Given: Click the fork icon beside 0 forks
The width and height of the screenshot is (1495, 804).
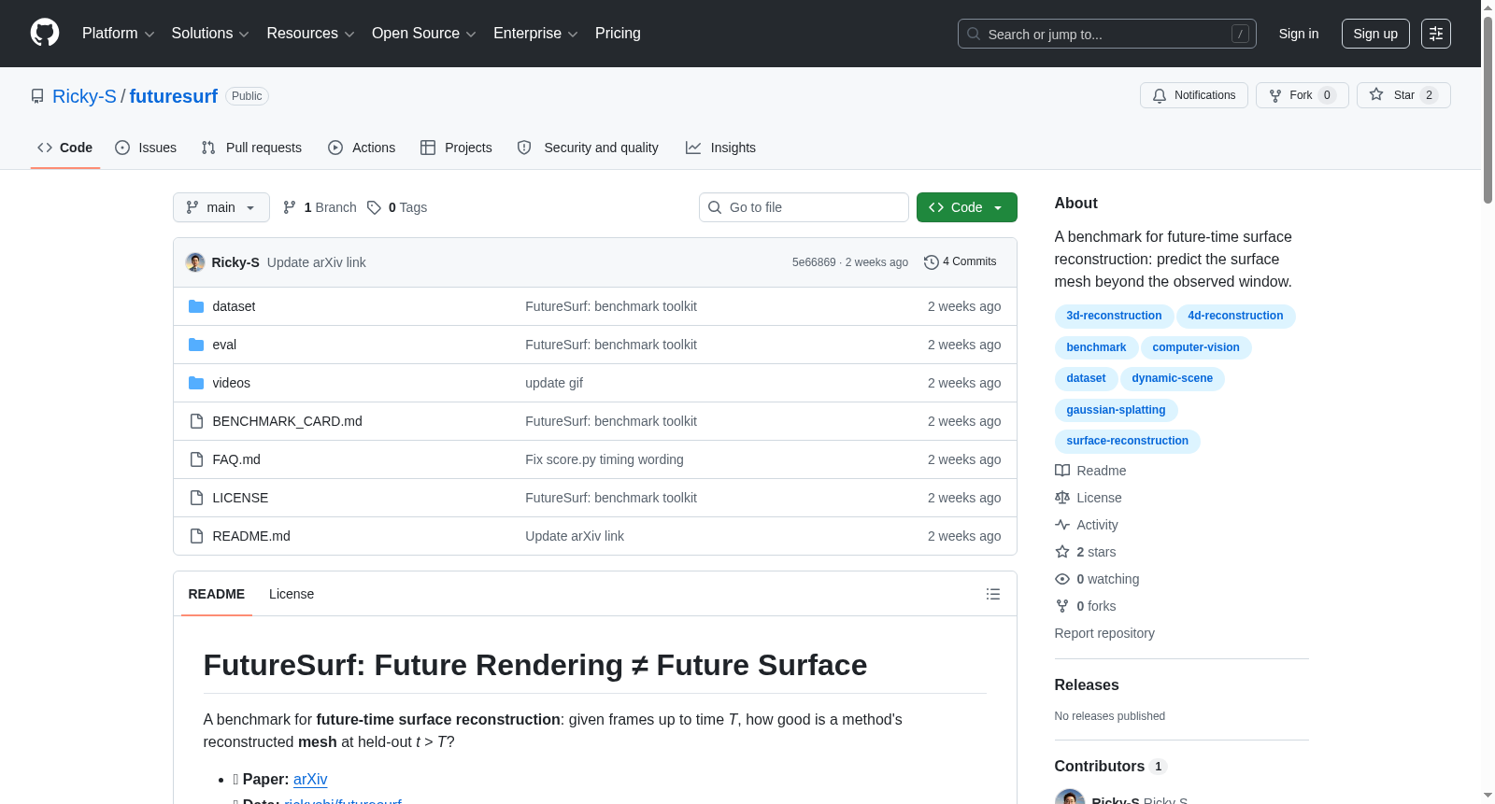Looking at the screenshot, I should pyautogui.click(x=1062, y=606).
